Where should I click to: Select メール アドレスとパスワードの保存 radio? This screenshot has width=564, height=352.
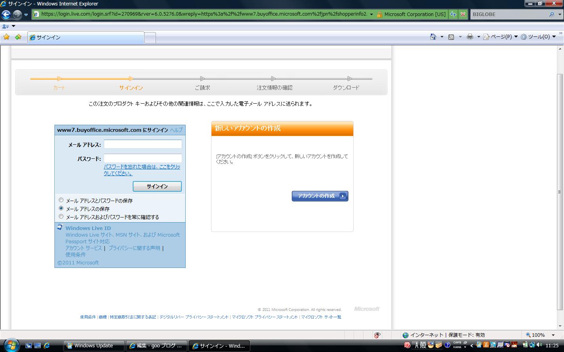61,200
